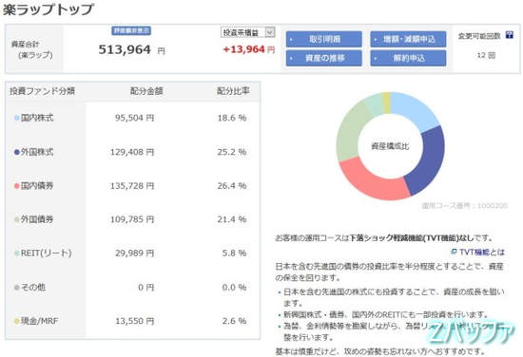Click the REIT(リート) legend dot
Image resolution: width=523 pixels, height=357 pixels.
point(17,254)
